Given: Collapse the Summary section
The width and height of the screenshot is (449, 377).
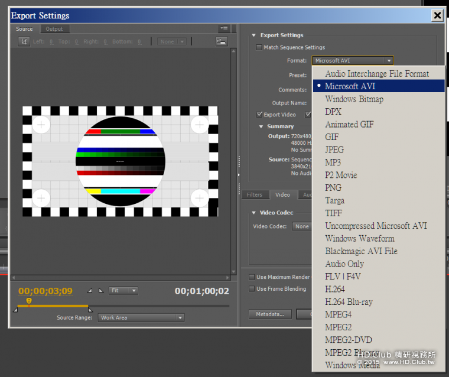Looking at the screenshot, I should [x=261, y=126].
